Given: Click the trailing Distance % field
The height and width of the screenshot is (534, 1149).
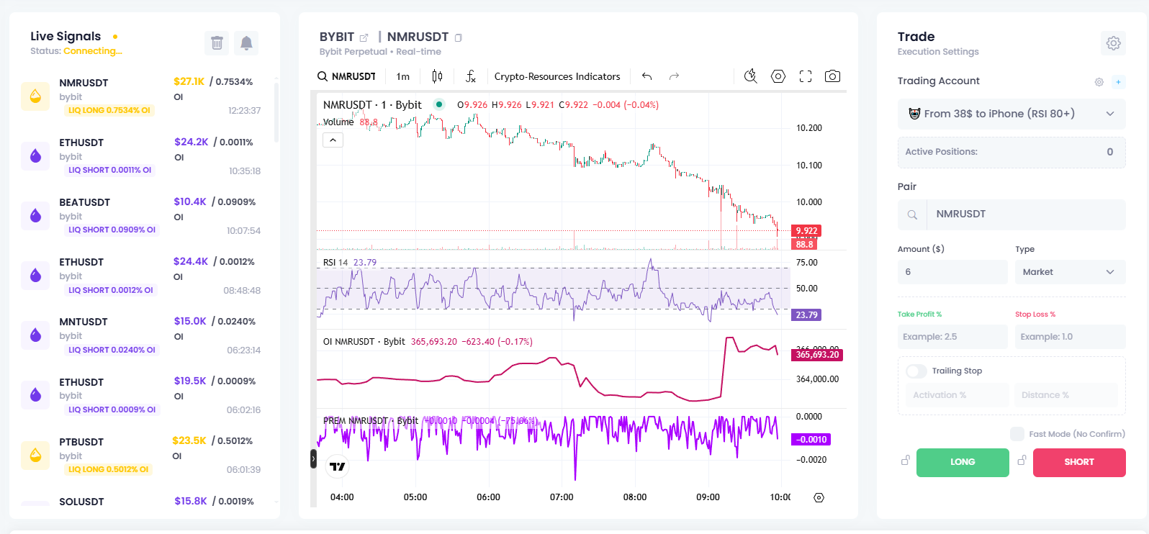Looking at the screenshot, I should point(1066,395).
